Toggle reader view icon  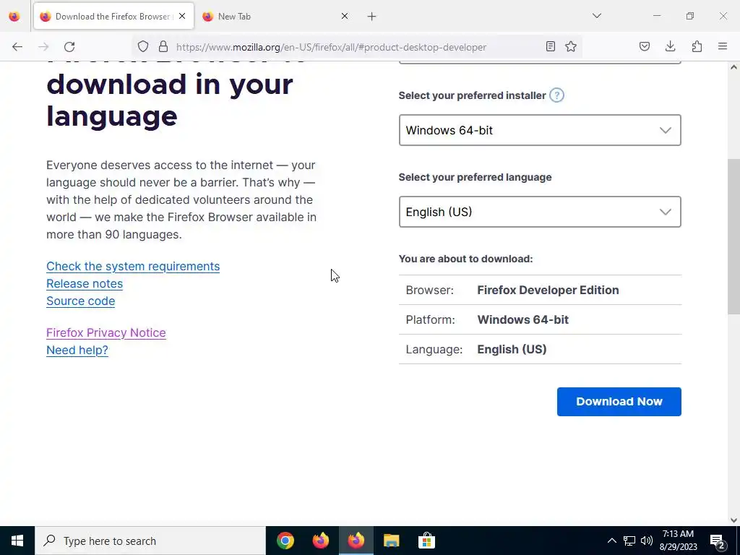pyautogui.click(x=550, y=46)
